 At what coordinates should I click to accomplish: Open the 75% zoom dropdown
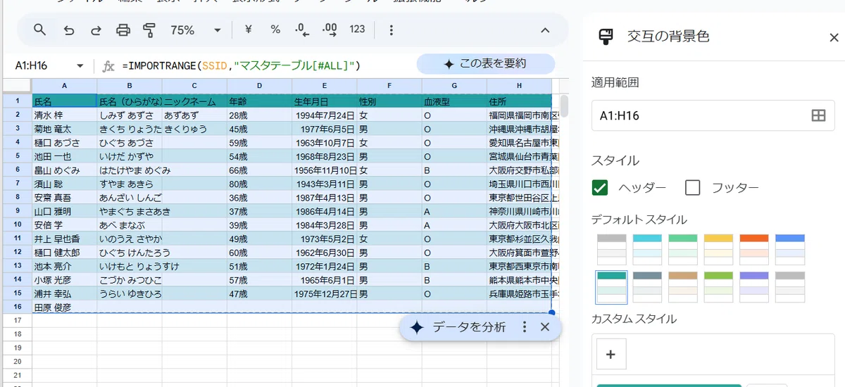196,30
